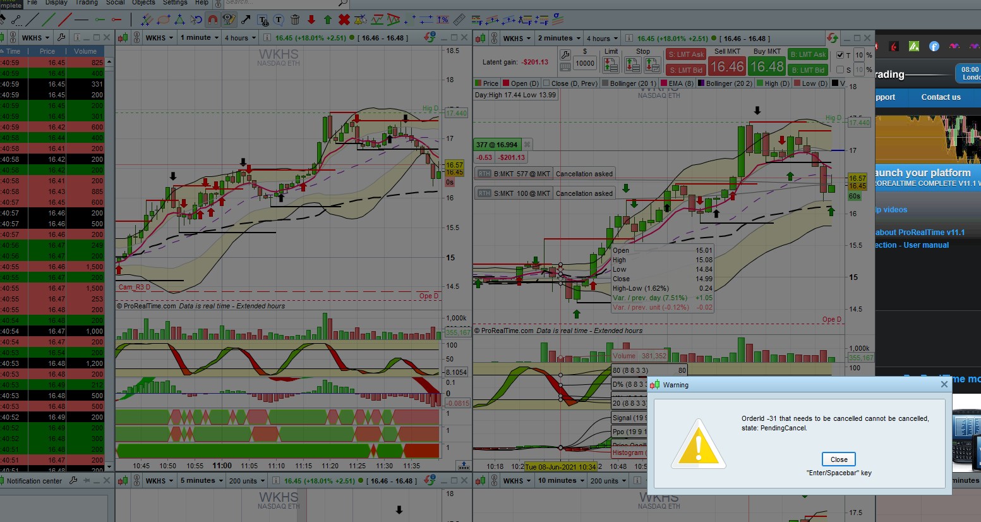
Task: Click the Close button in Warning dialog
Action: click(839, 459)
